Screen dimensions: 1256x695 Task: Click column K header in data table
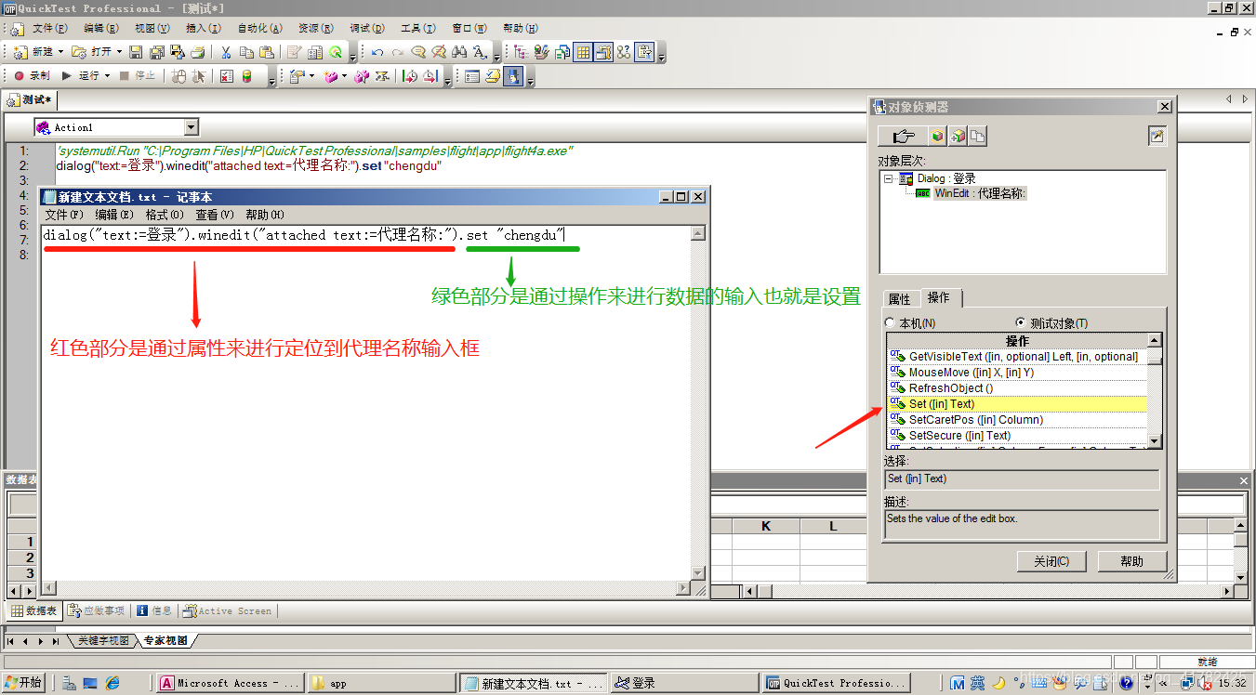click(766, 526)
